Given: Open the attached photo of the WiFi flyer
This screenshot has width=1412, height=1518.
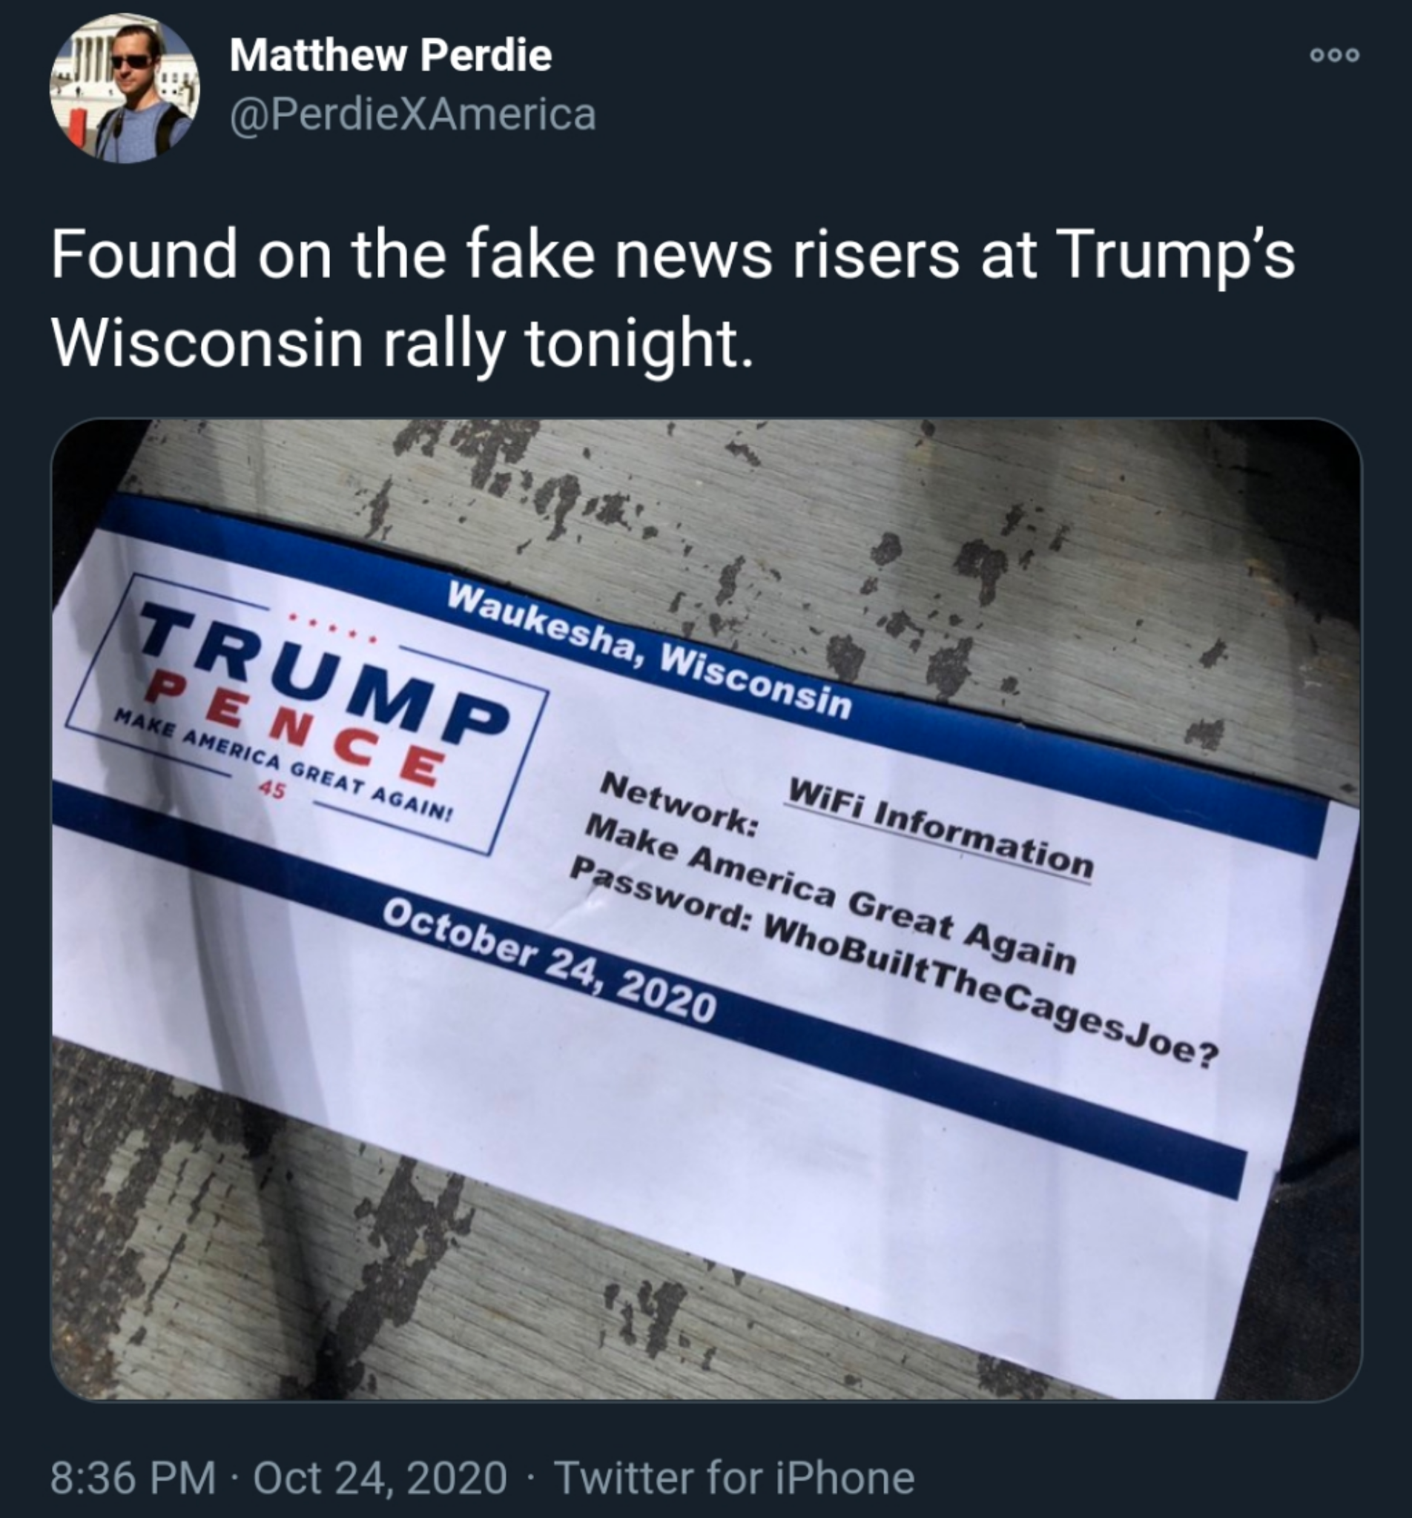Looking at the screenshot, I should [706, 909].
